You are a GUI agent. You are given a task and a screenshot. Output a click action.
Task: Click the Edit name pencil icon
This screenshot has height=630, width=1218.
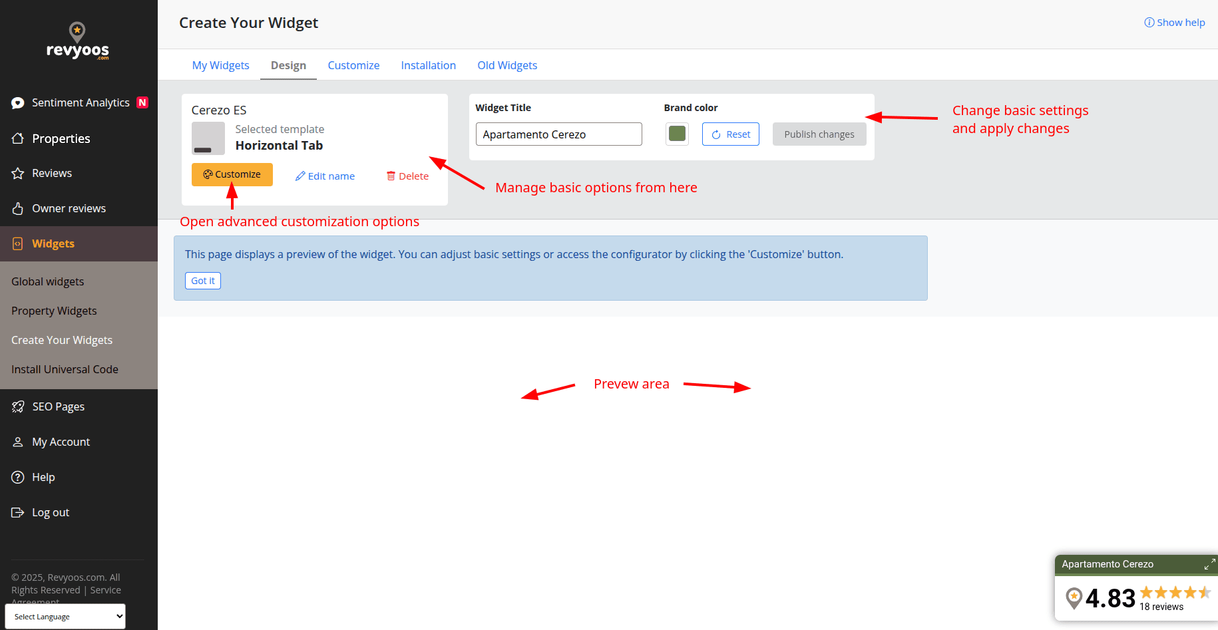point(300,176)
